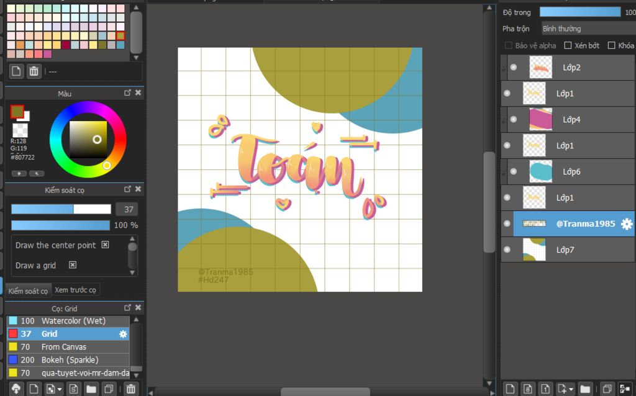Toggle Bảo vệ alpha checkbox
636x396 pixels.
pyautogui.click(x=508, y=45)
